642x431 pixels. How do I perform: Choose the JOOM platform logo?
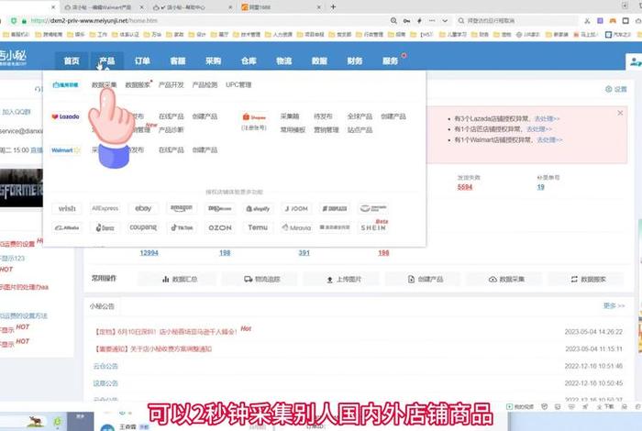tap(296, 208)
